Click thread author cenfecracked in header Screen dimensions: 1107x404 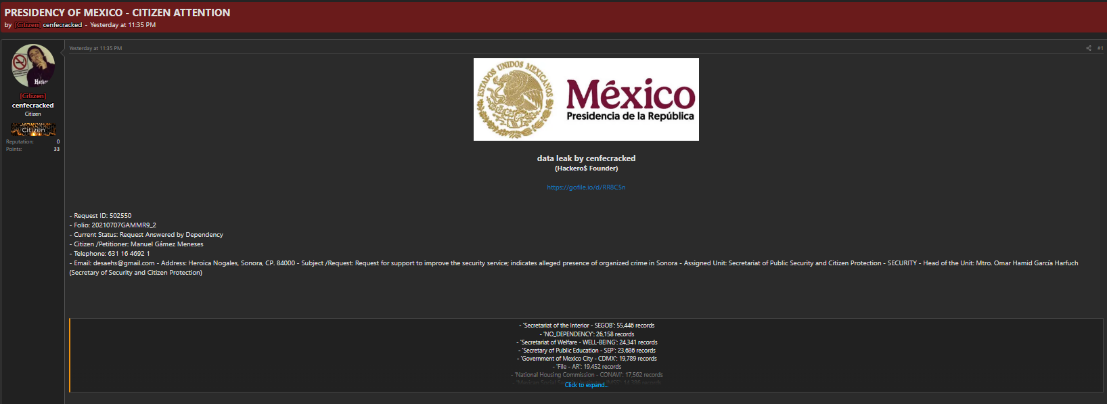click(x=62, y=25)
